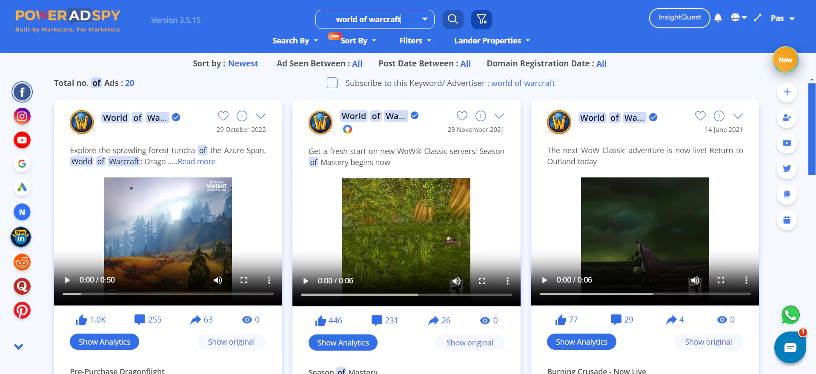The width and height of the screenshot is (816, 374).
Task: Select the Quora platform icon in sidebar
Action: click(22, 286)
